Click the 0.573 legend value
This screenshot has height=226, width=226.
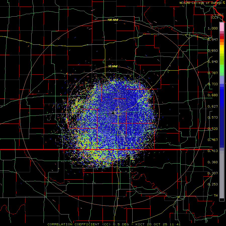click(213, 118)
